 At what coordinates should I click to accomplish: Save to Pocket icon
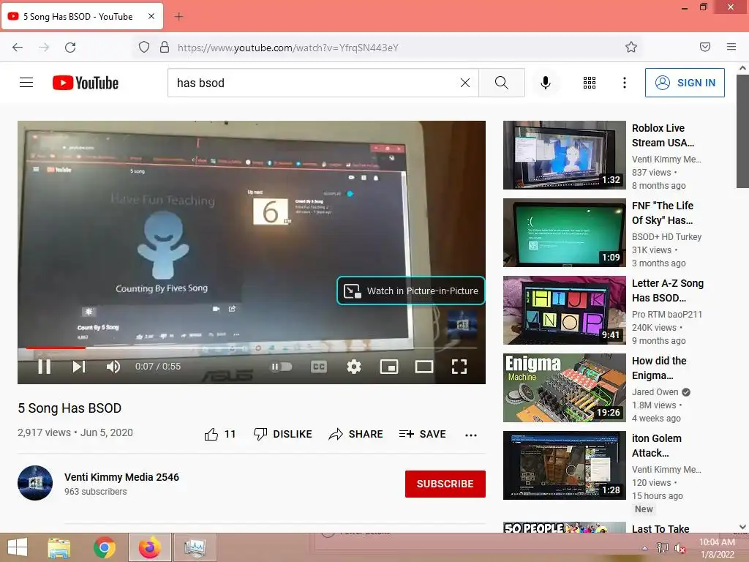[705, 47]
